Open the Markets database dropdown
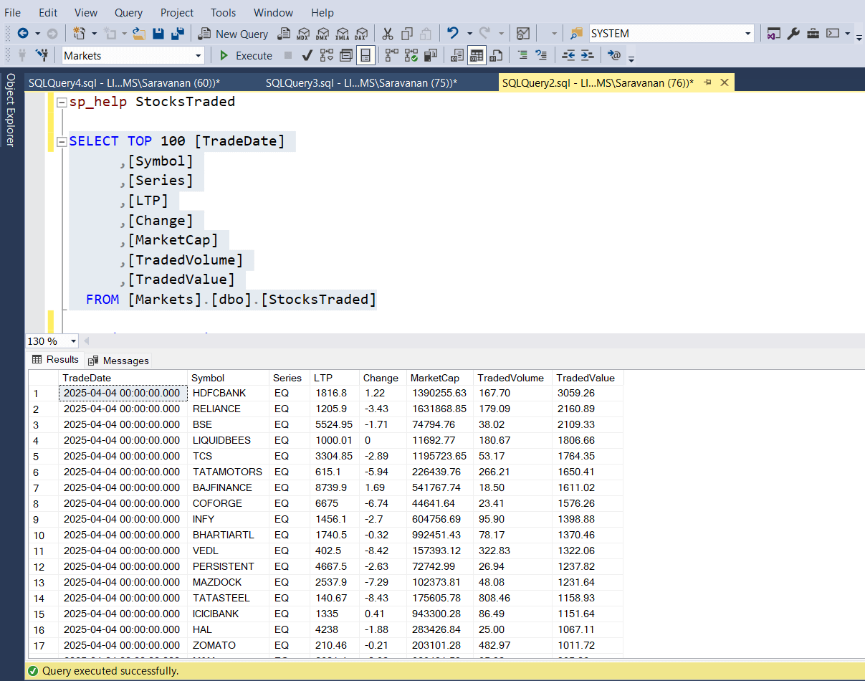This screenshot has width=865, height=681. (199, 55)
